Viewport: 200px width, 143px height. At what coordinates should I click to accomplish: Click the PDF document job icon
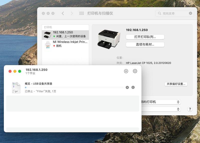pos(16,88)
